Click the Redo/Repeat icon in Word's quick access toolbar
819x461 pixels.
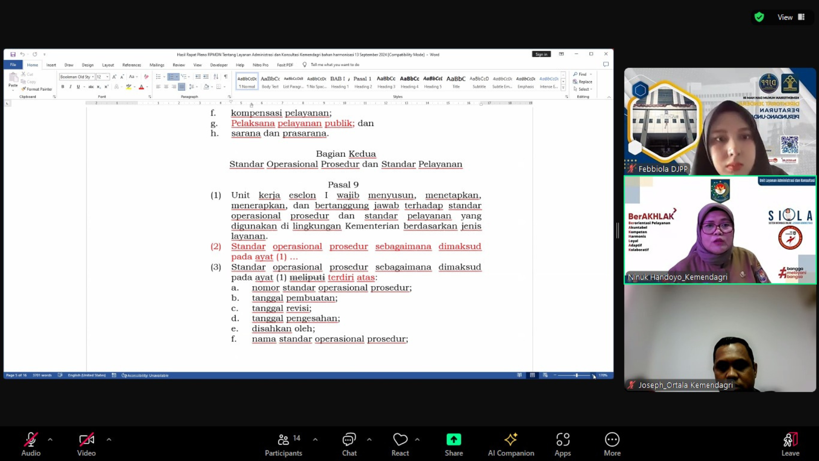[35, 54]
